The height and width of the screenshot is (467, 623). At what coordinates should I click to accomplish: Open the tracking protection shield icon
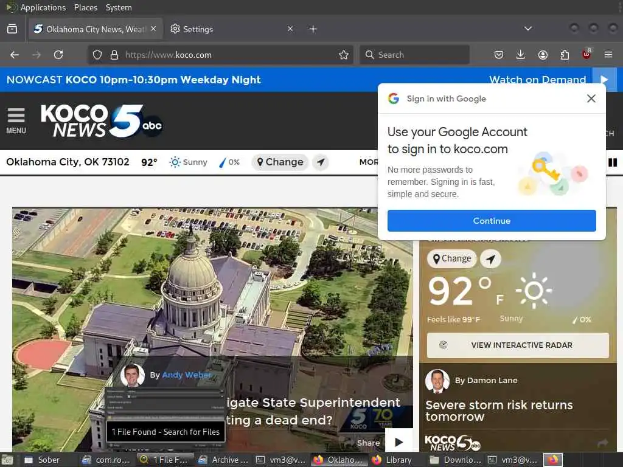(97, 55)
